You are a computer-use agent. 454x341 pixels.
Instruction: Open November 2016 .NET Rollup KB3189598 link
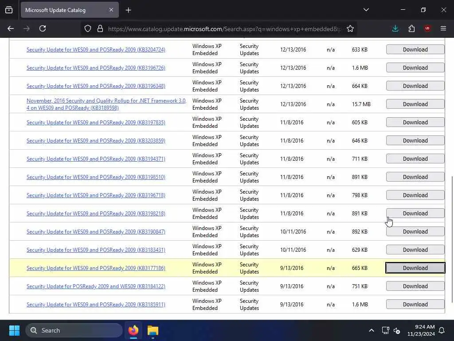106,104
